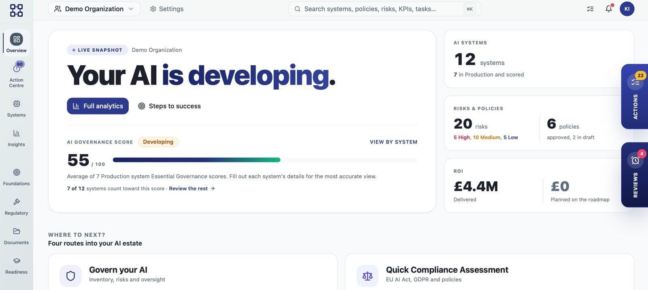The height and width of the screenshot is (290, 648).
Task: Open the Reviews side panel tab
Action: click(635, 175)
